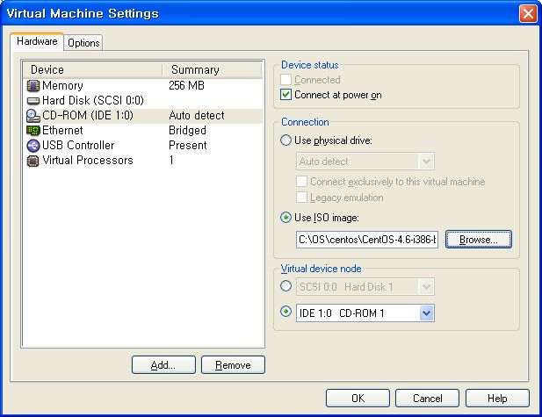Viewport: 542px width, 417px height.
Task: Click the Add... device button
Action: click(x=163, y=365)
